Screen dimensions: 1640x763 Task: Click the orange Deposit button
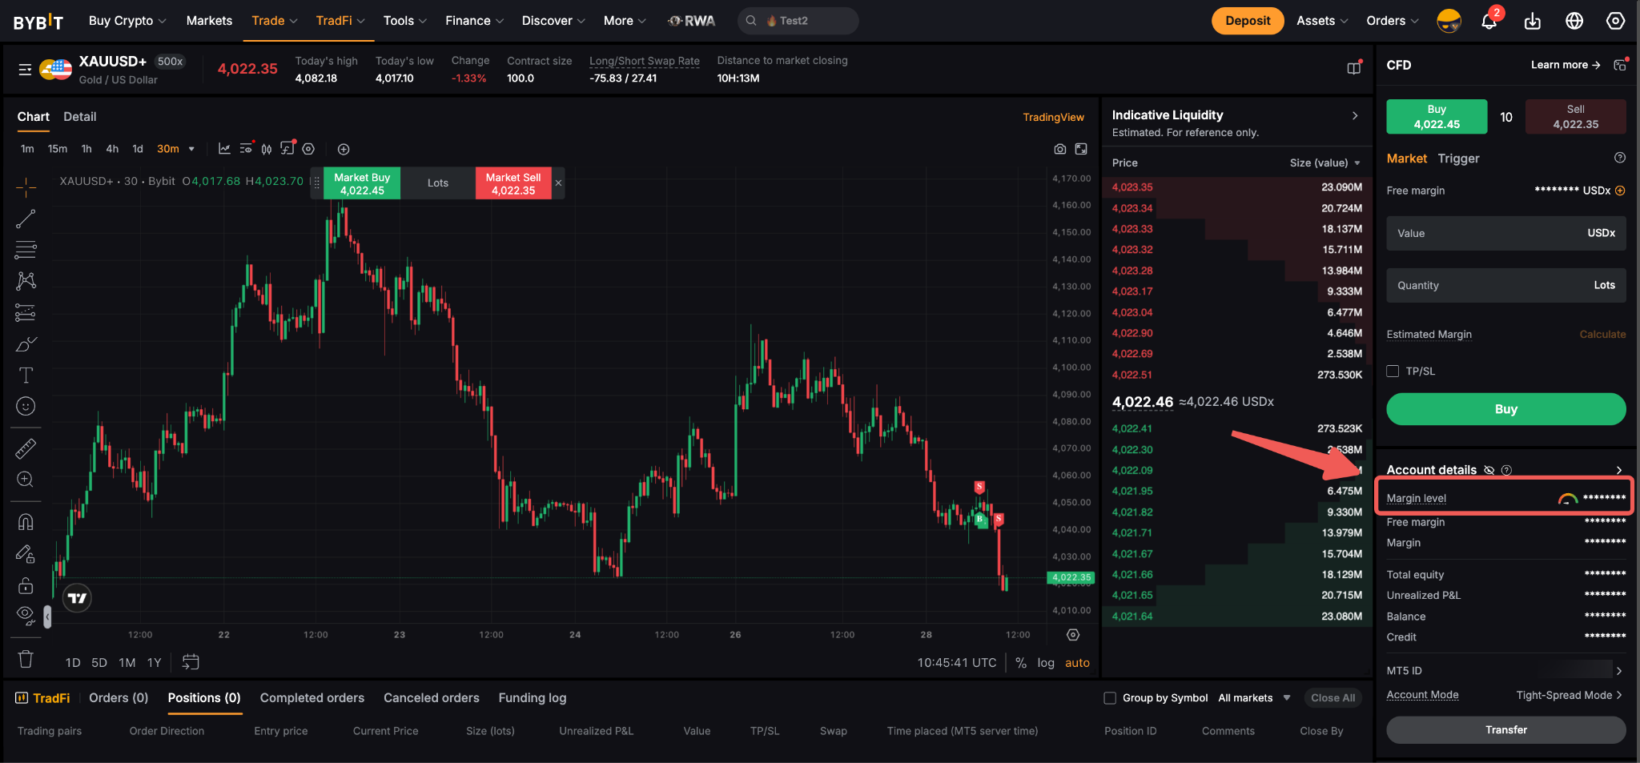tap(1248, 21)
